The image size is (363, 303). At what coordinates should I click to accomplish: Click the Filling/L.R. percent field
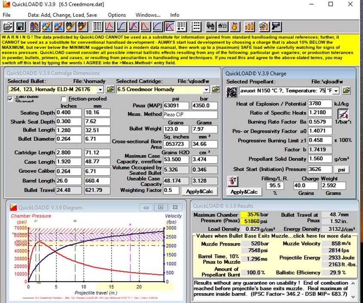point(275,185)
